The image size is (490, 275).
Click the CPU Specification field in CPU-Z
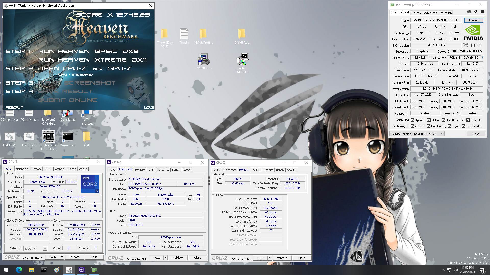62,197
